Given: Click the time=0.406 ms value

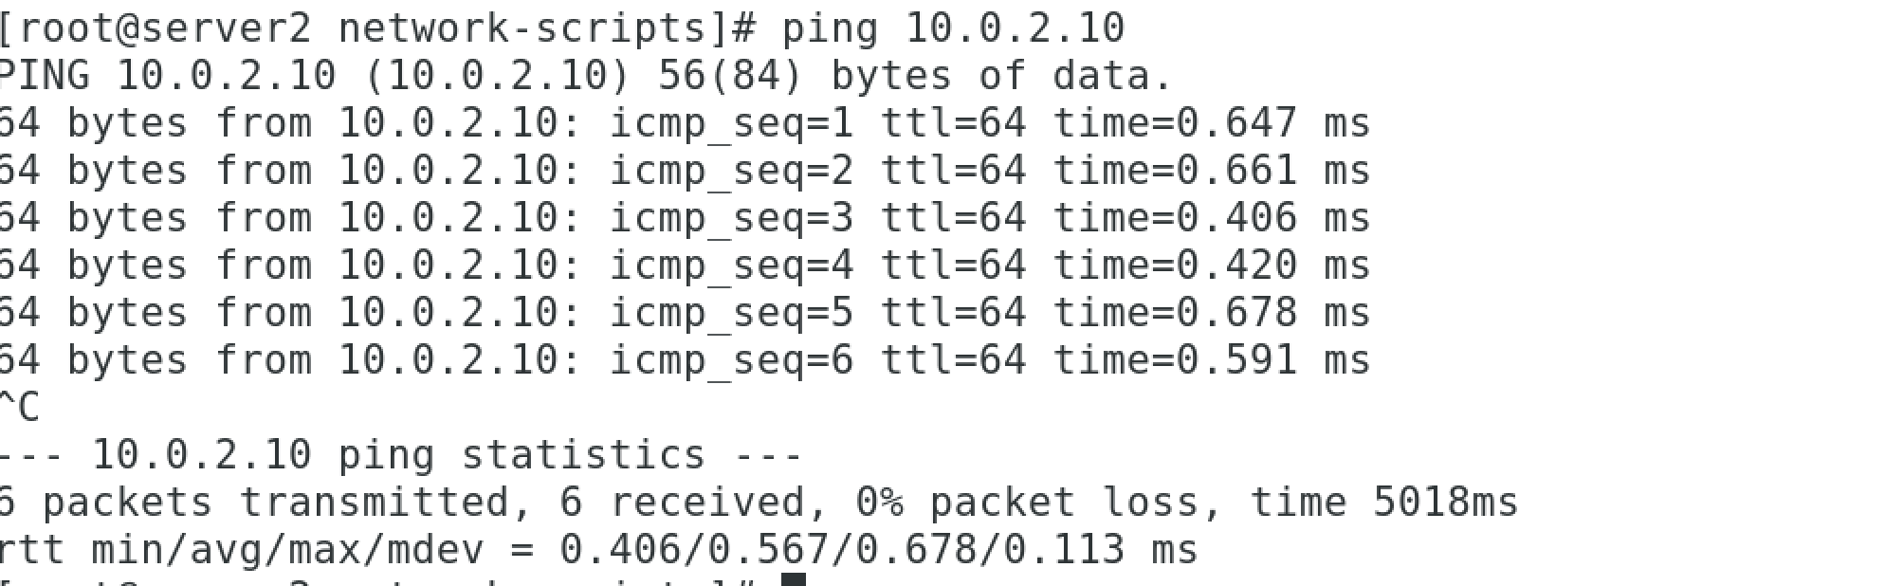Looking at the screenshot, I should click(x=1212, y=219).
